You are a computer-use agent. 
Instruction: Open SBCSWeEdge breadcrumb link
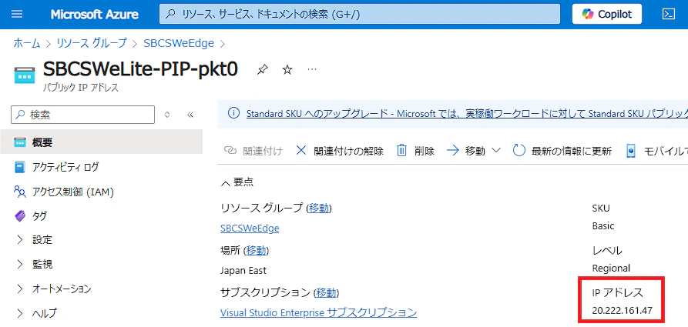click(179, 43)
